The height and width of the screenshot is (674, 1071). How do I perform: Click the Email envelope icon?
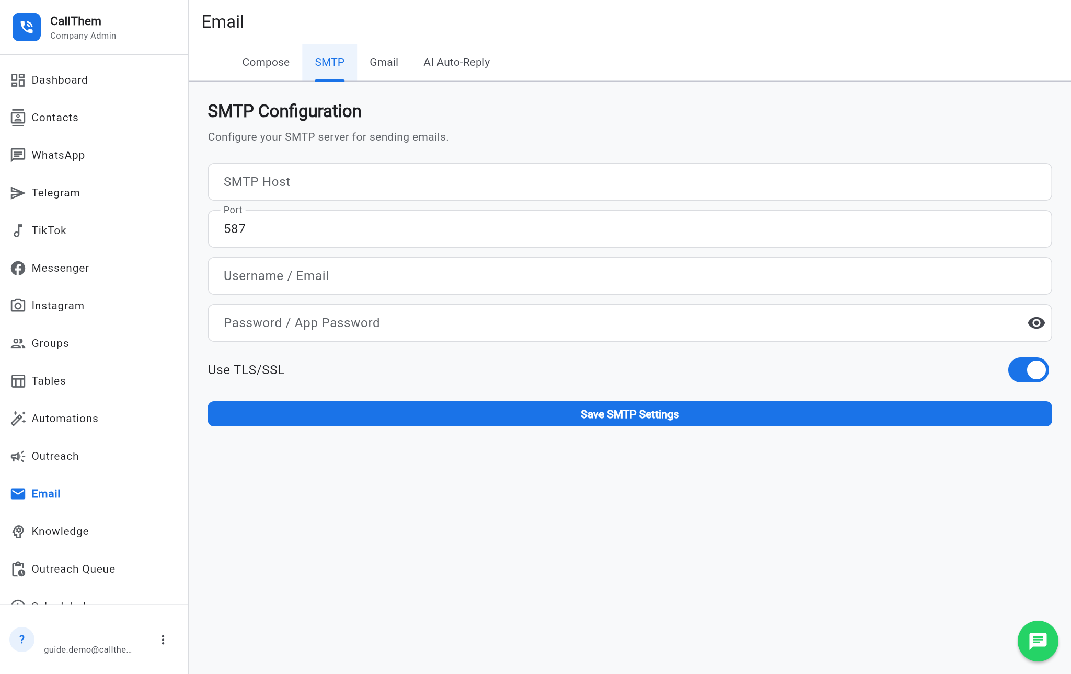(x=18, y=494)
